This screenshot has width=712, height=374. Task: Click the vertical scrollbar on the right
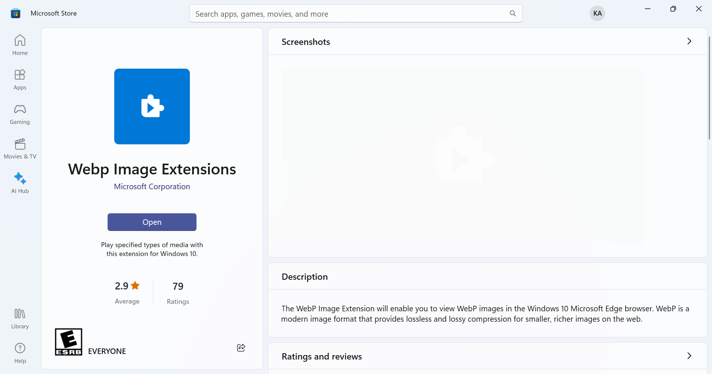coord(709,88)
